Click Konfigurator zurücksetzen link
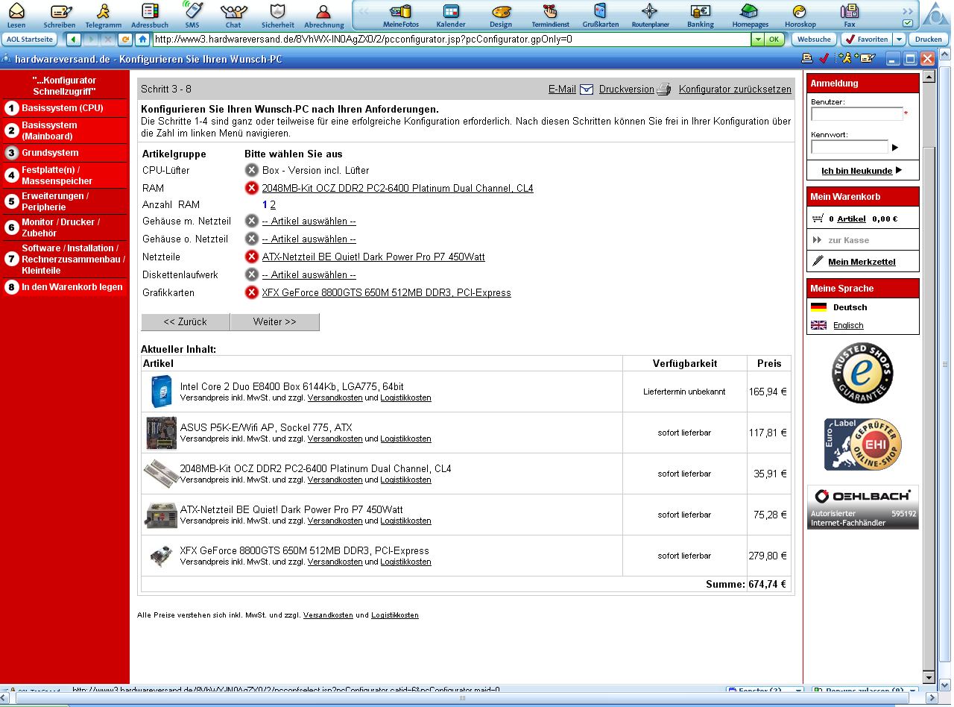Viewport: 954px width, 707px height. click(x=735, y=89)
